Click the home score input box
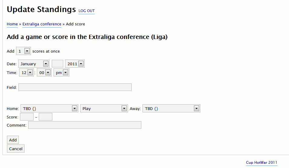 click(x=27, y=117)
